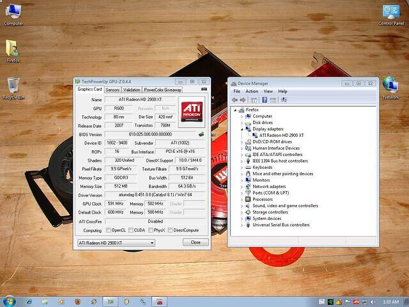Select the Processors tree item

(x=263, y=199)
